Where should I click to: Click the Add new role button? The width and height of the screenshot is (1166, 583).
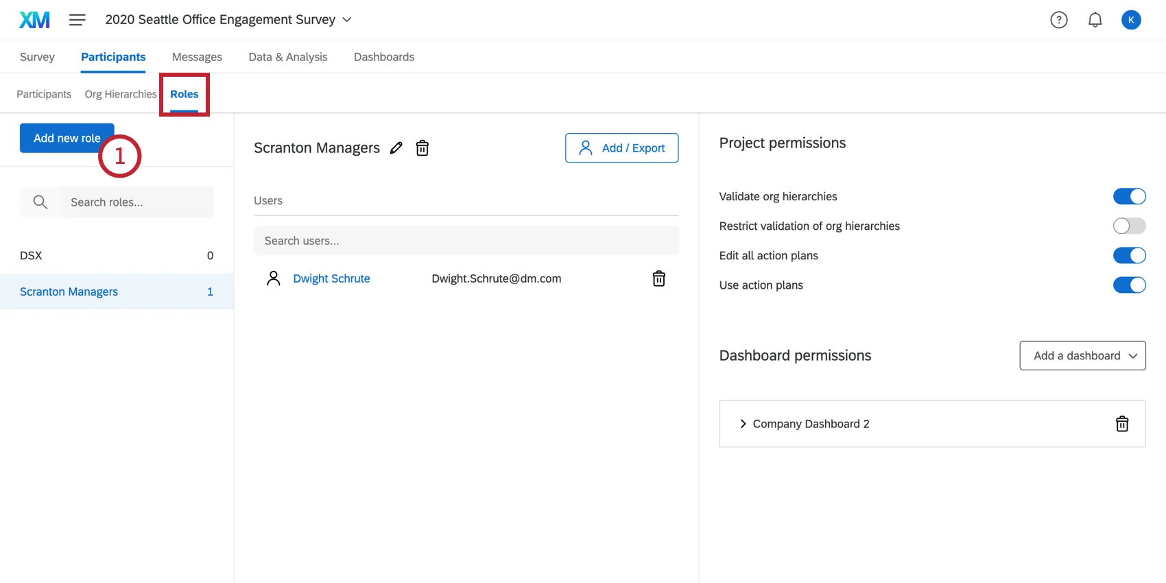pos(67,139)
